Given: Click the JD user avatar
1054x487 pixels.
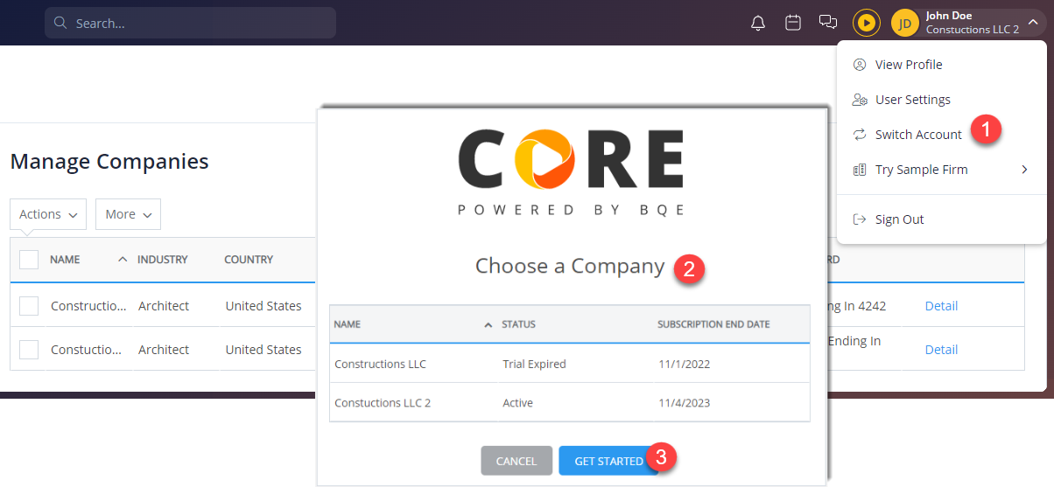Looking at the screenshot, I should coord(904,23).
